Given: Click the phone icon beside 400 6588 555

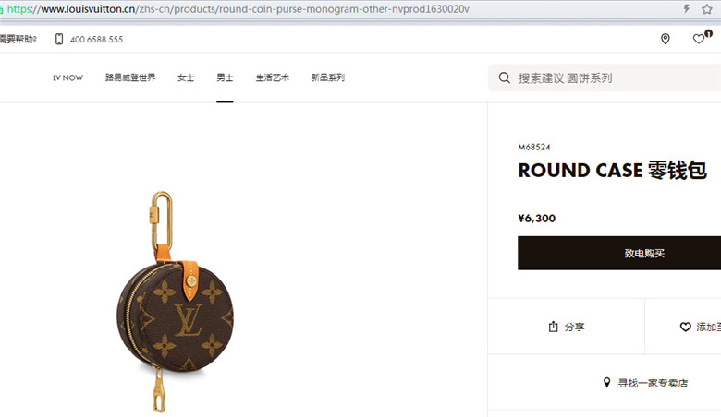Looking at the screenshot, I should pyautogui.click(x=59, y=39).
